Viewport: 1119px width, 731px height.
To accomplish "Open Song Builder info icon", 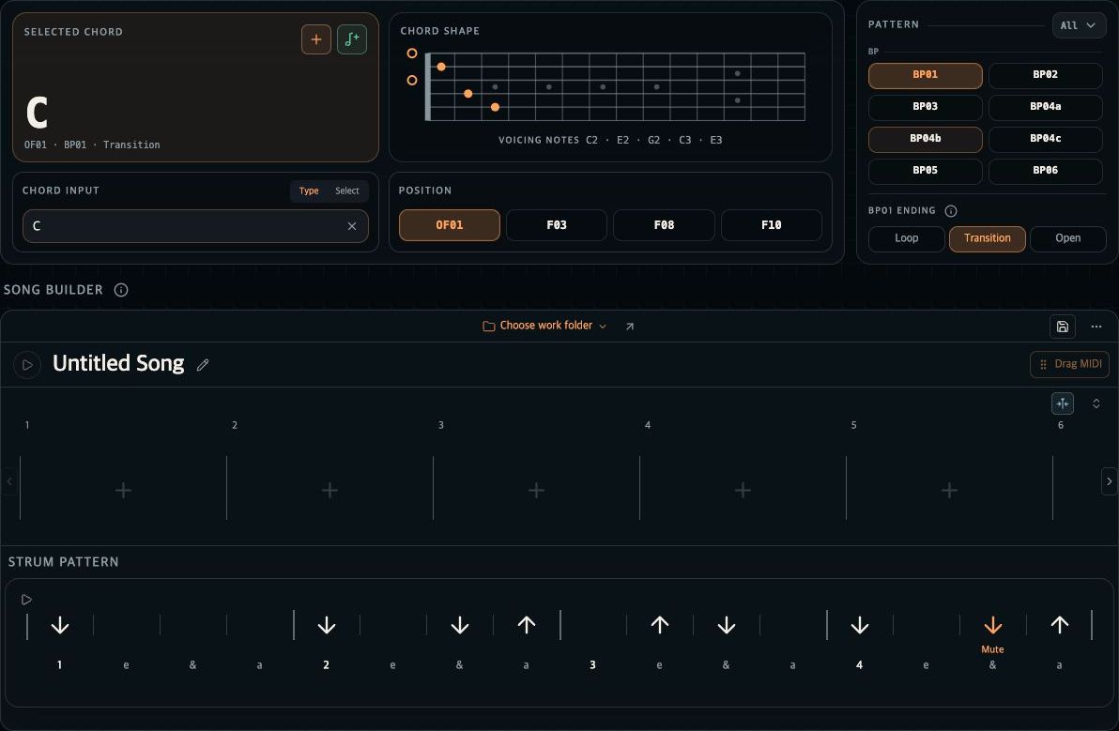I will (x=121, y=290).
